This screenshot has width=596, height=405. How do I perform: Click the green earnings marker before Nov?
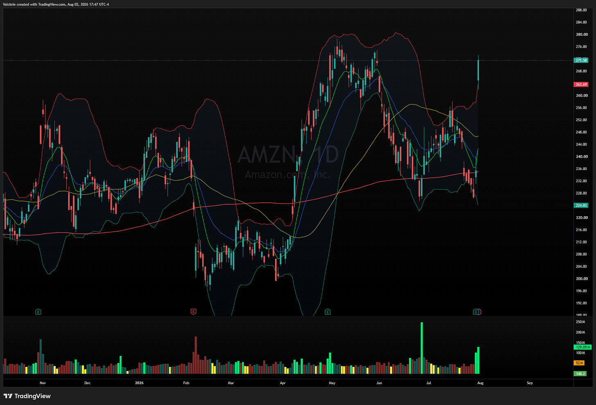(x=38, y=312)
